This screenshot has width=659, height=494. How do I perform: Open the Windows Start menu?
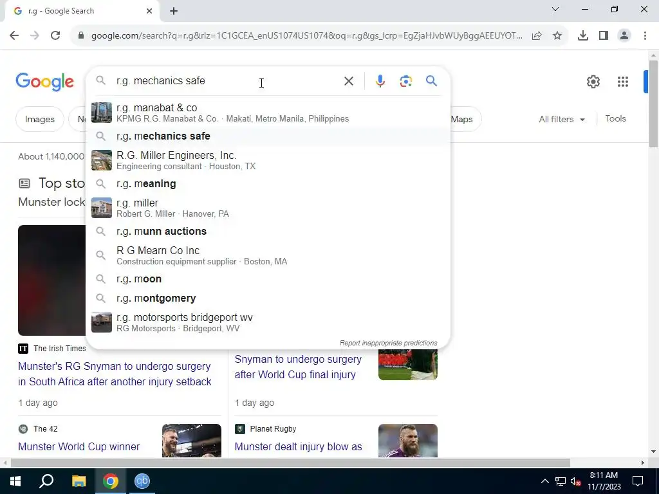tap(15, 481)
